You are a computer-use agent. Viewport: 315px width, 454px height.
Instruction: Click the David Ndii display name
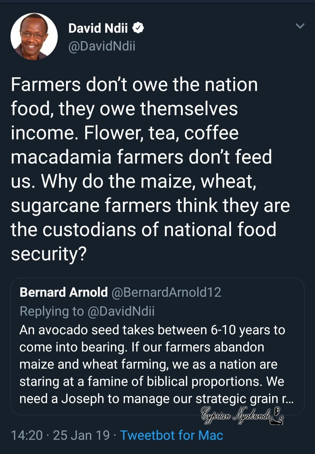98,28
